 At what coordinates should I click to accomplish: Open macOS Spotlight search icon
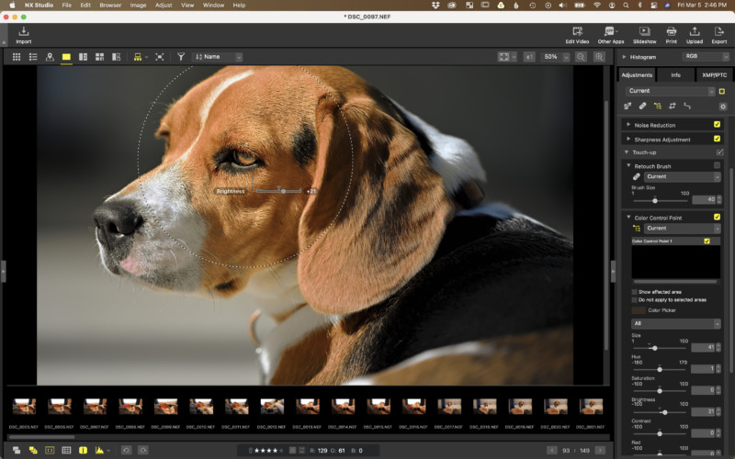(x=626, y=6)
